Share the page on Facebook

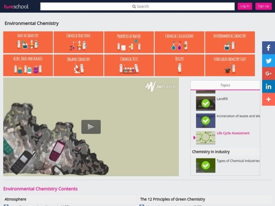268,47
